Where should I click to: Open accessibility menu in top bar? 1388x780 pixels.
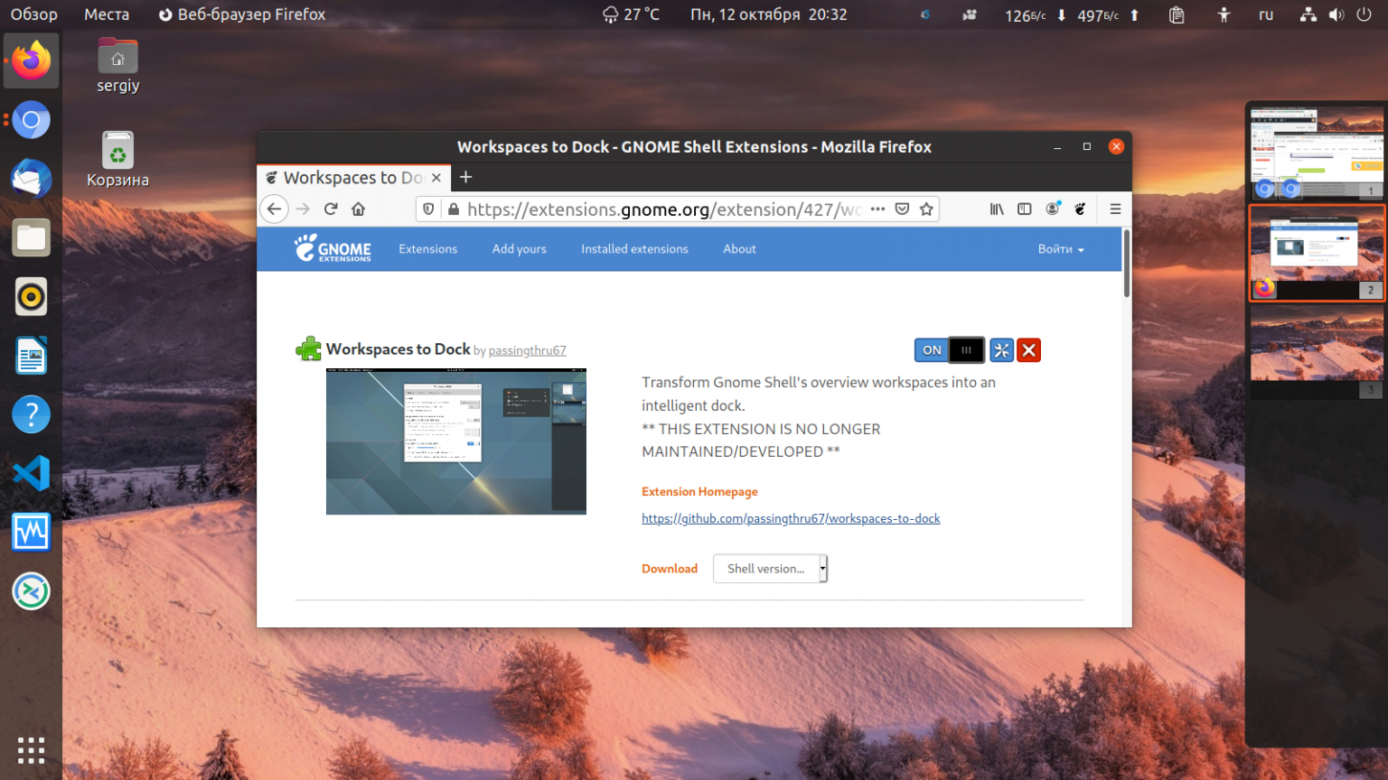point(1224,14)
